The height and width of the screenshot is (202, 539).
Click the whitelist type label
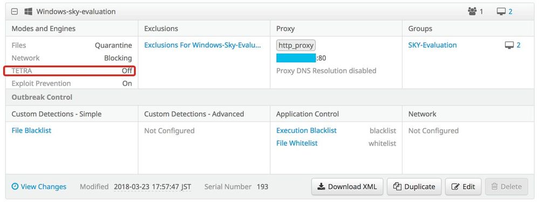click(x=382, y=143)
